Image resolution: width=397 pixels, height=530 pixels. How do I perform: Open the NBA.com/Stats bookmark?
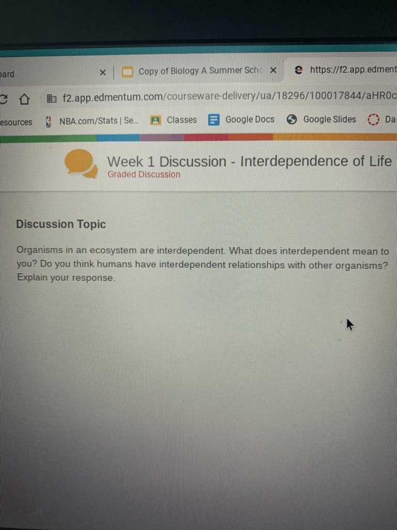93,121
